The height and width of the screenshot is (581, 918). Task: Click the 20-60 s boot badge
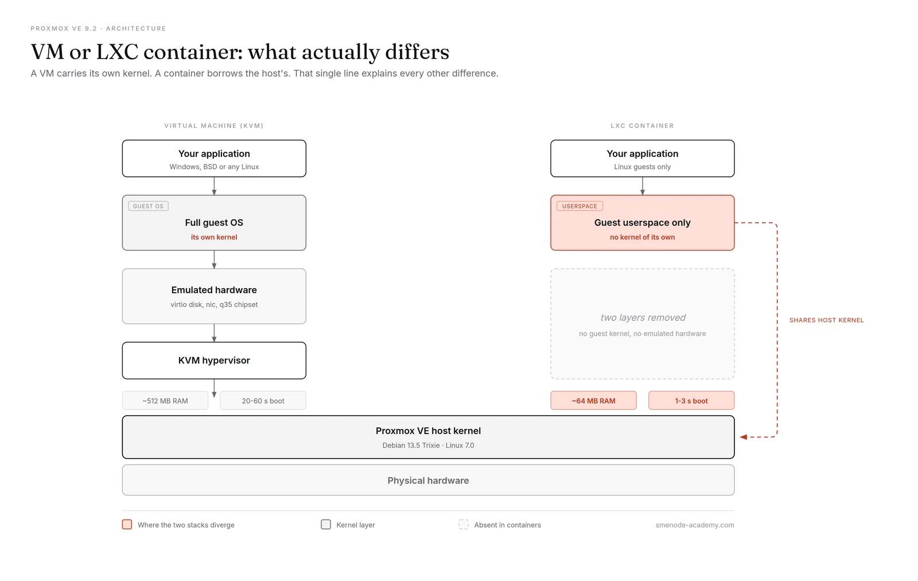[263, 401]
